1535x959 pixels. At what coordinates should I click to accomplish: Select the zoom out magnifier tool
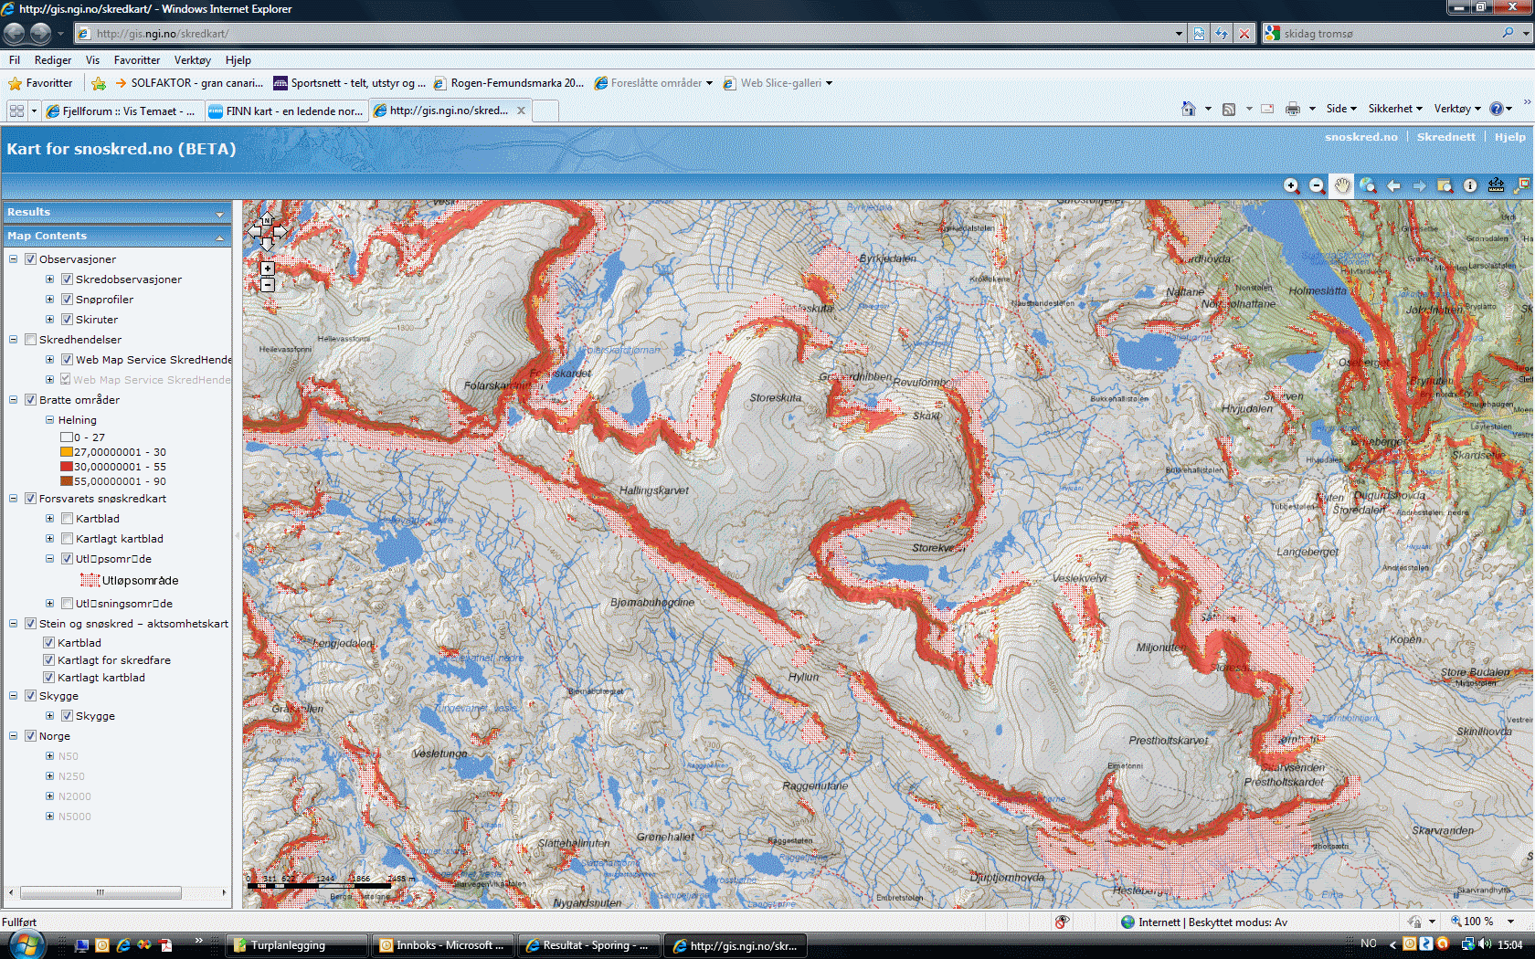pyautogui.click(x=1317, y=185)
